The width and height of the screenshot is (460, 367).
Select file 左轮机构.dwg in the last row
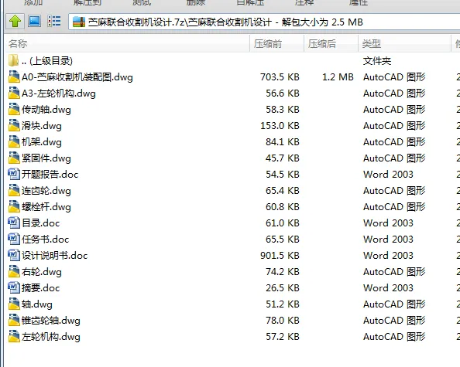(x=51, y=337)
